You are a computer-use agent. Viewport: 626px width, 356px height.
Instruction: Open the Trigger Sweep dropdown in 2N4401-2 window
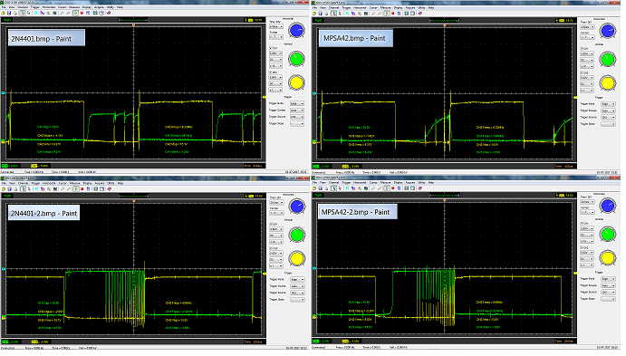[x=297, y=285]
